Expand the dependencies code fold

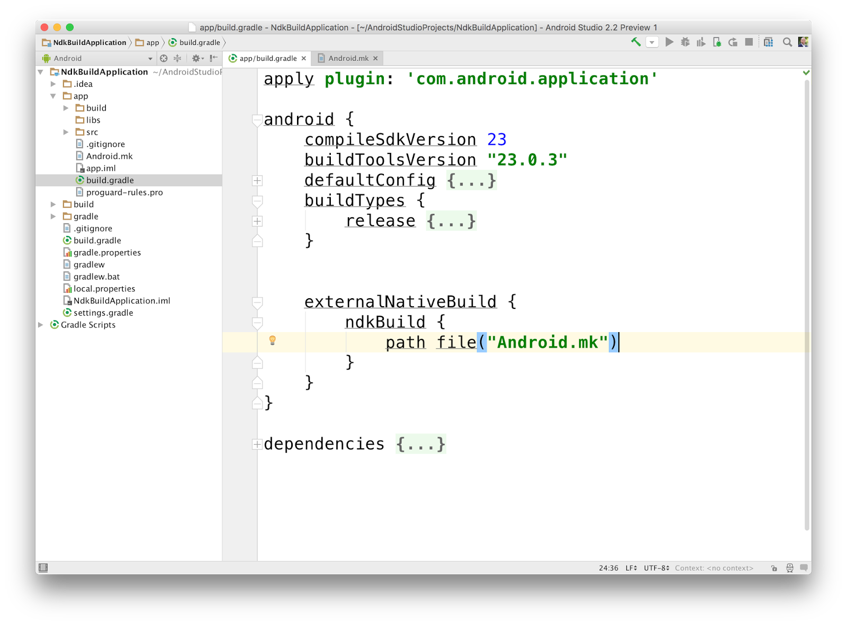[257, 445]
